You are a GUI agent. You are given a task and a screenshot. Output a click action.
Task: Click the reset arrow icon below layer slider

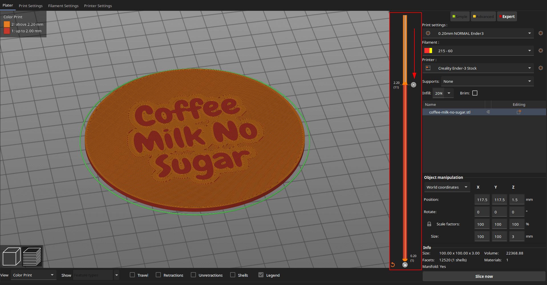[393, 265]
